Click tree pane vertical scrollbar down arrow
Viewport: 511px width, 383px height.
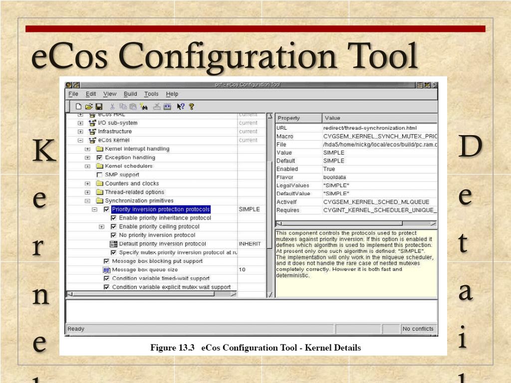[269, 294]
